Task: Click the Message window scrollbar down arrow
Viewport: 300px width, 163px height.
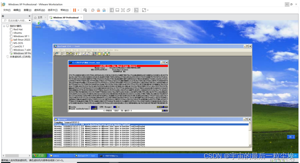Action: click(x=250, y=145)
